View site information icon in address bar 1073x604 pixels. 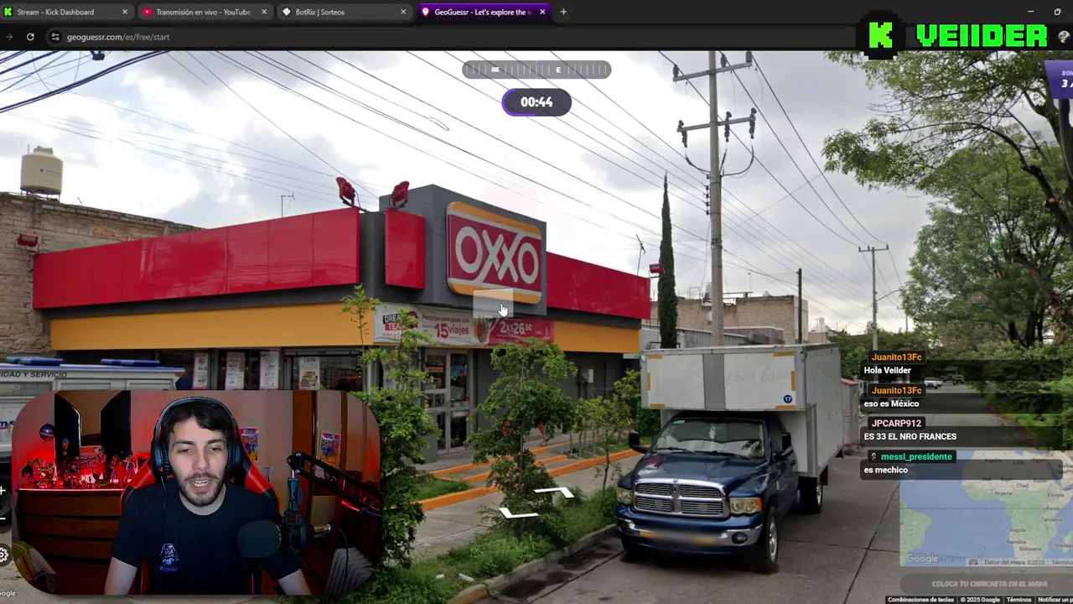point(55,37)
